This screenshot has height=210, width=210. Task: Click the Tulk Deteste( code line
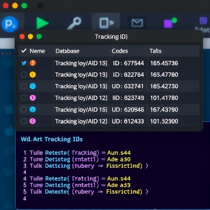pos(86,192)
